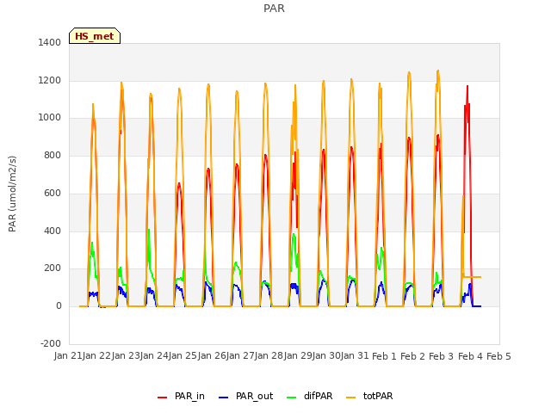Click the PAR (umol/m2/s) y-axis title

coord(12,194)
